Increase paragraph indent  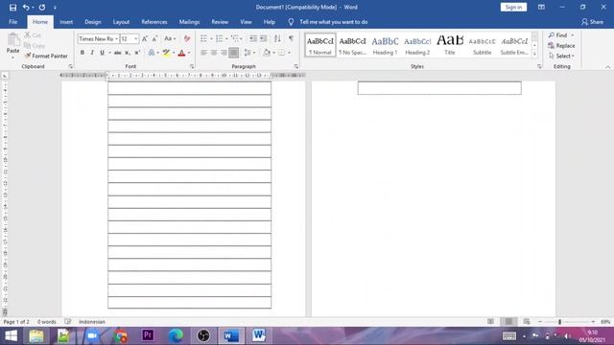tap(264, 38)
